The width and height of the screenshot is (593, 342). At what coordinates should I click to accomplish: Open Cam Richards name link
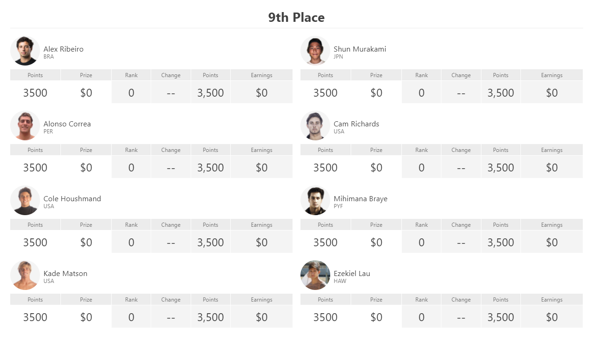coord(356,124)
